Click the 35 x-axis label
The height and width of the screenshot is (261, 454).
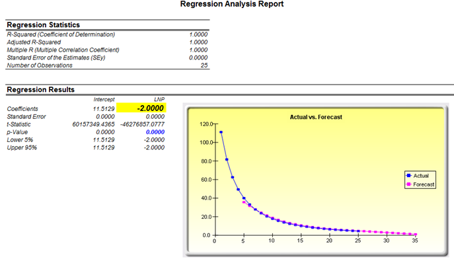pos(415,241)
